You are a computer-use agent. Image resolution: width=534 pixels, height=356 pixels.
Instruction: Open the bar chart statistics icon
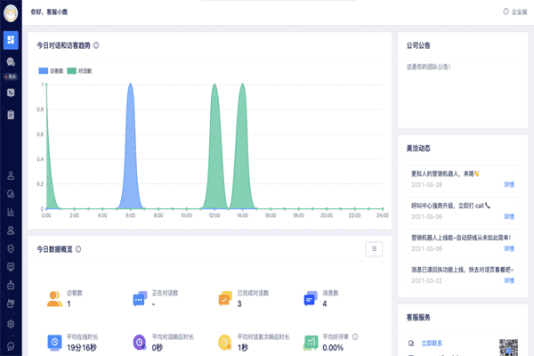point(11,212)
